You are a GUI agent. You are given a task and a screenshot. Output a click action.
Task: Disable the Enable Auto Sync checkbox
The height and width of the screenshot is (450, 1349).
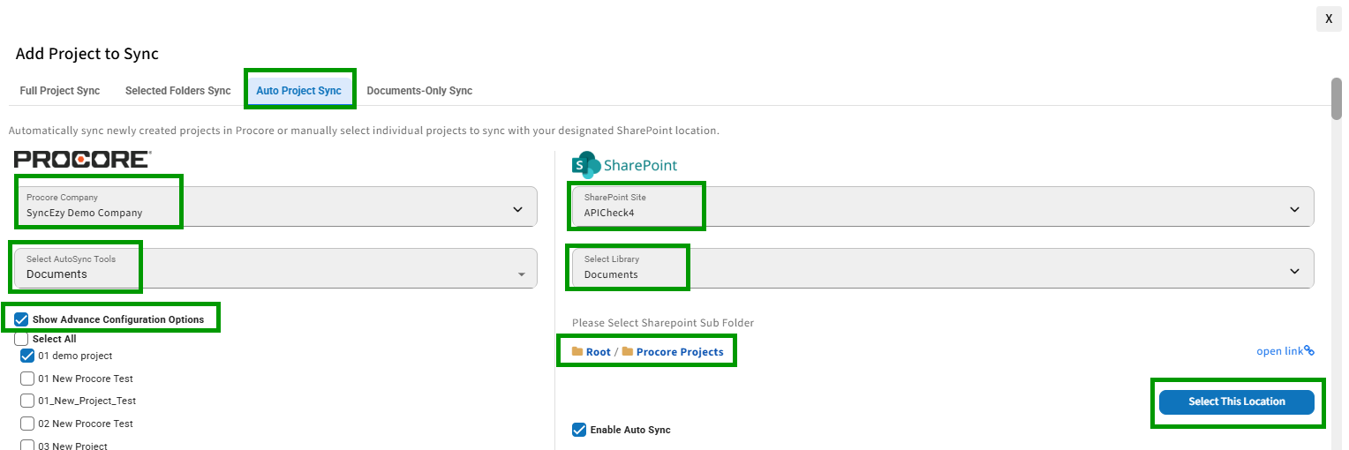[x=579, y=430]
